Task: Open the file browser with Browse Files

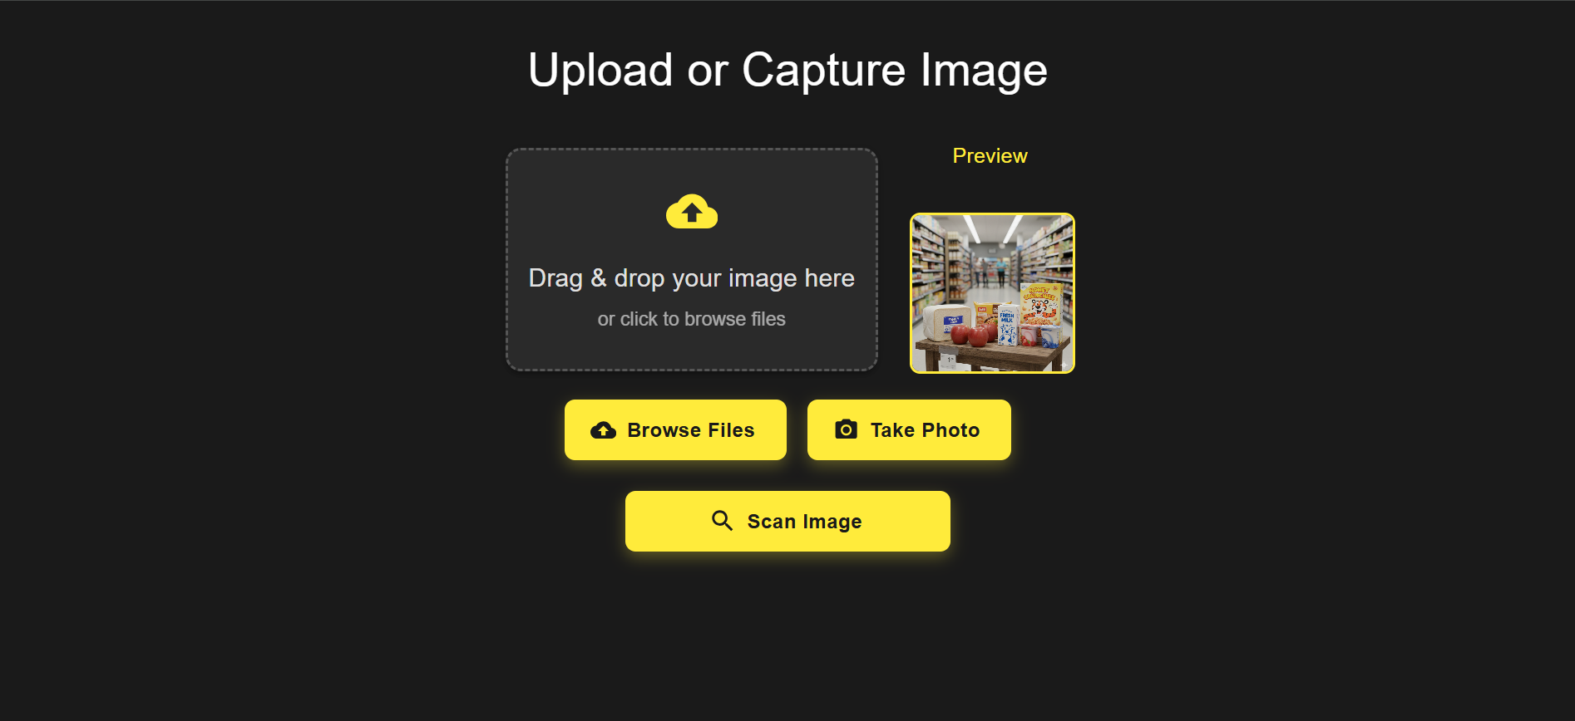Action: pyautogui.click(x=675, y=429)
